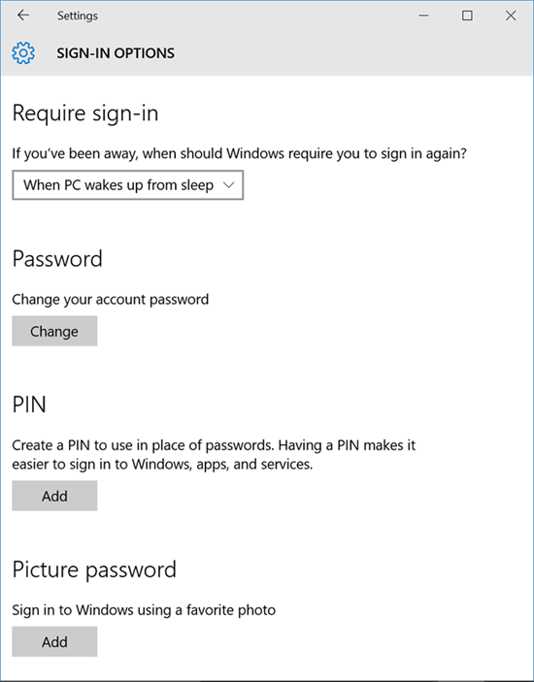The height and width of the screenshot is (682, 534).
Task: Click 'Sign in to Windows using a favorite photo' text
Action: click(144, 610)
